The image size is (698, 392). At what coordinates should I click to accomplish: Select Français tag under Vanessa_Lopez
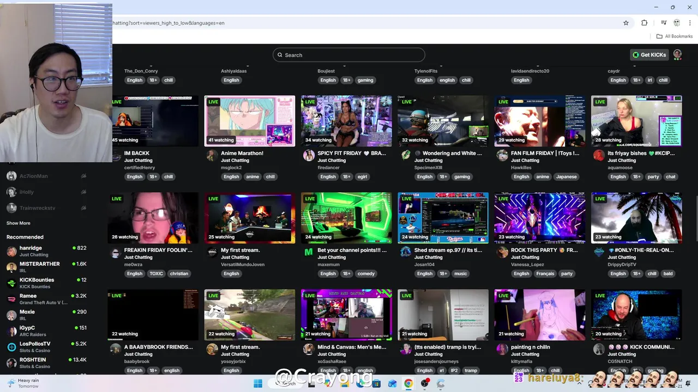pyautogui.click(x=545, y=273)
